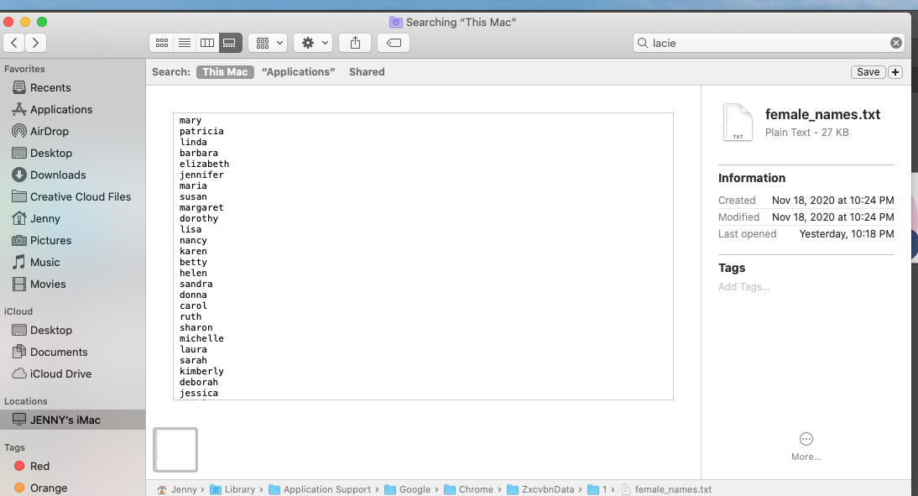Viewport: 918px width, 496px height.
Task: Click the More options icon in preview pane
Action: 806,438
